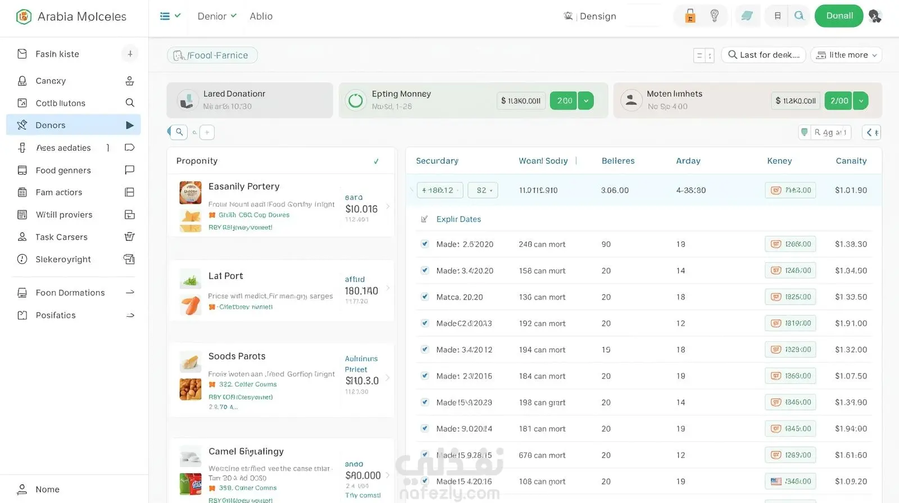899x503 pixels.
Task: Open the +18ß12 dropdown in the first table row
Action: [x=441, y=190]
